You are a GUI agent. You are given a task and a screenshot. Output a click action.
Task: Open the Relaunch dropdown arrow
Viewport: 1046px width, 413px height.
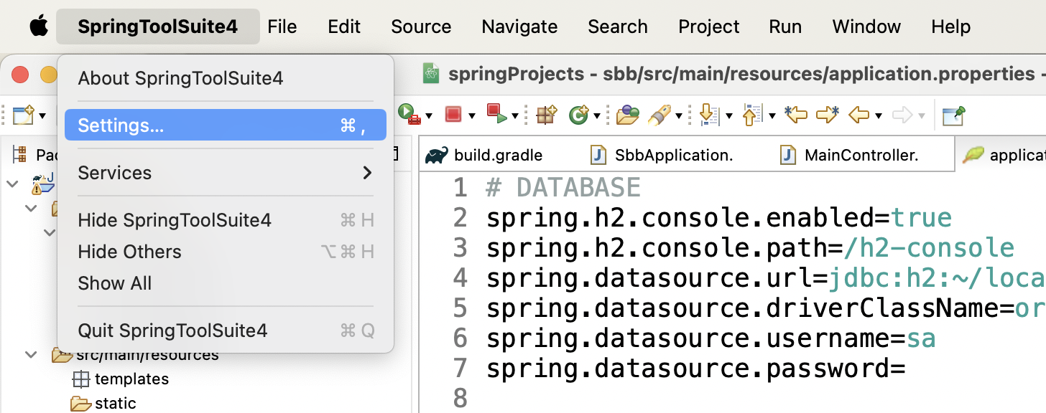[515, 115]
